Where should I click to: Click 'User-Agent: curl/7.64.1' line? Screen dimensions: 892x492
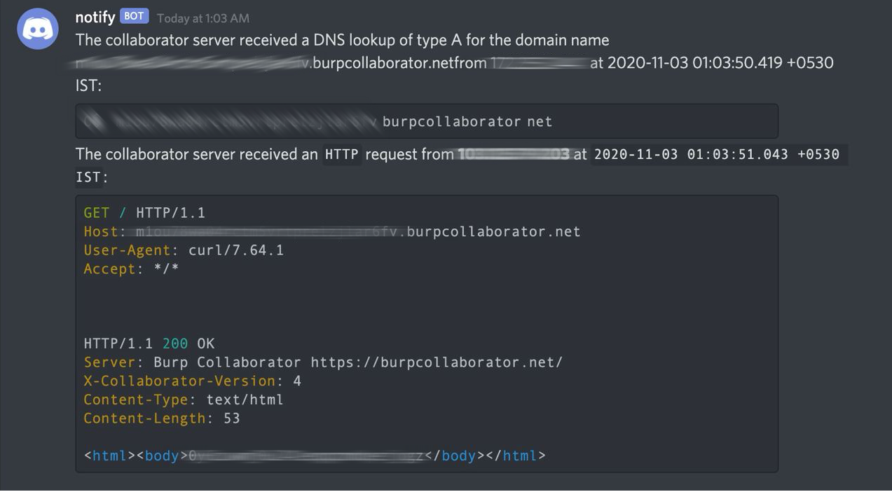[x=184, y=251]
